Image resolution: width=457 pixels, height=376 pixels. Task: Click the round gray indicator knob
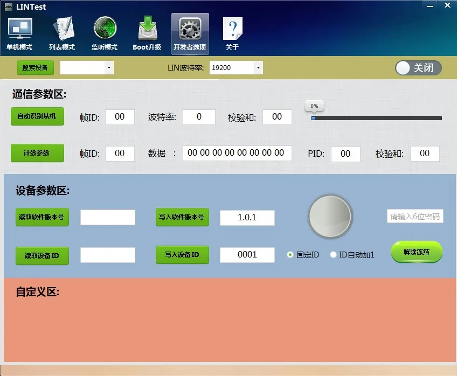coord(330,217)
